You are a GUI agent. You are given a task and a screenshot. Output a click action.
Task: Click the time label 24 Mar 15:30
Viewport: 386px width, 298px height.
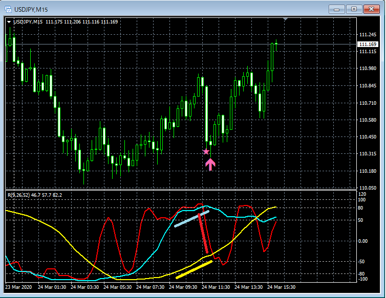click(x=281, y=287)
